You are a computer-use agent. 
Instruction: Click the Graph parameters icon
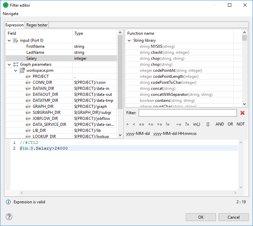coord(15,64)
